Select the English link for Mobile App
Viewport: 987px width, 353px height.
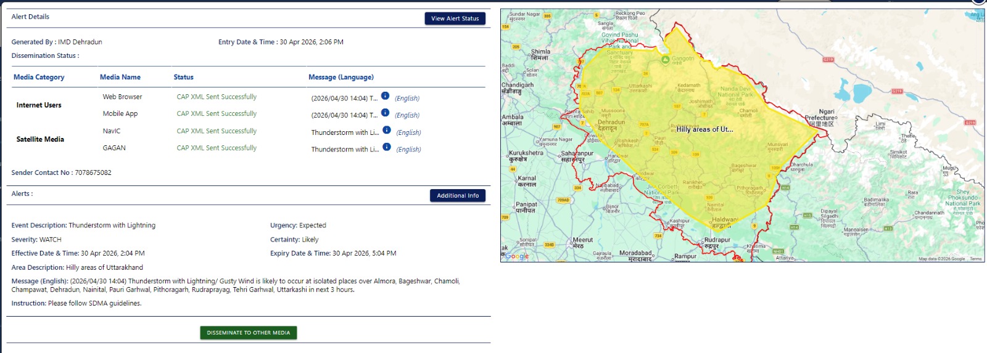407,115
